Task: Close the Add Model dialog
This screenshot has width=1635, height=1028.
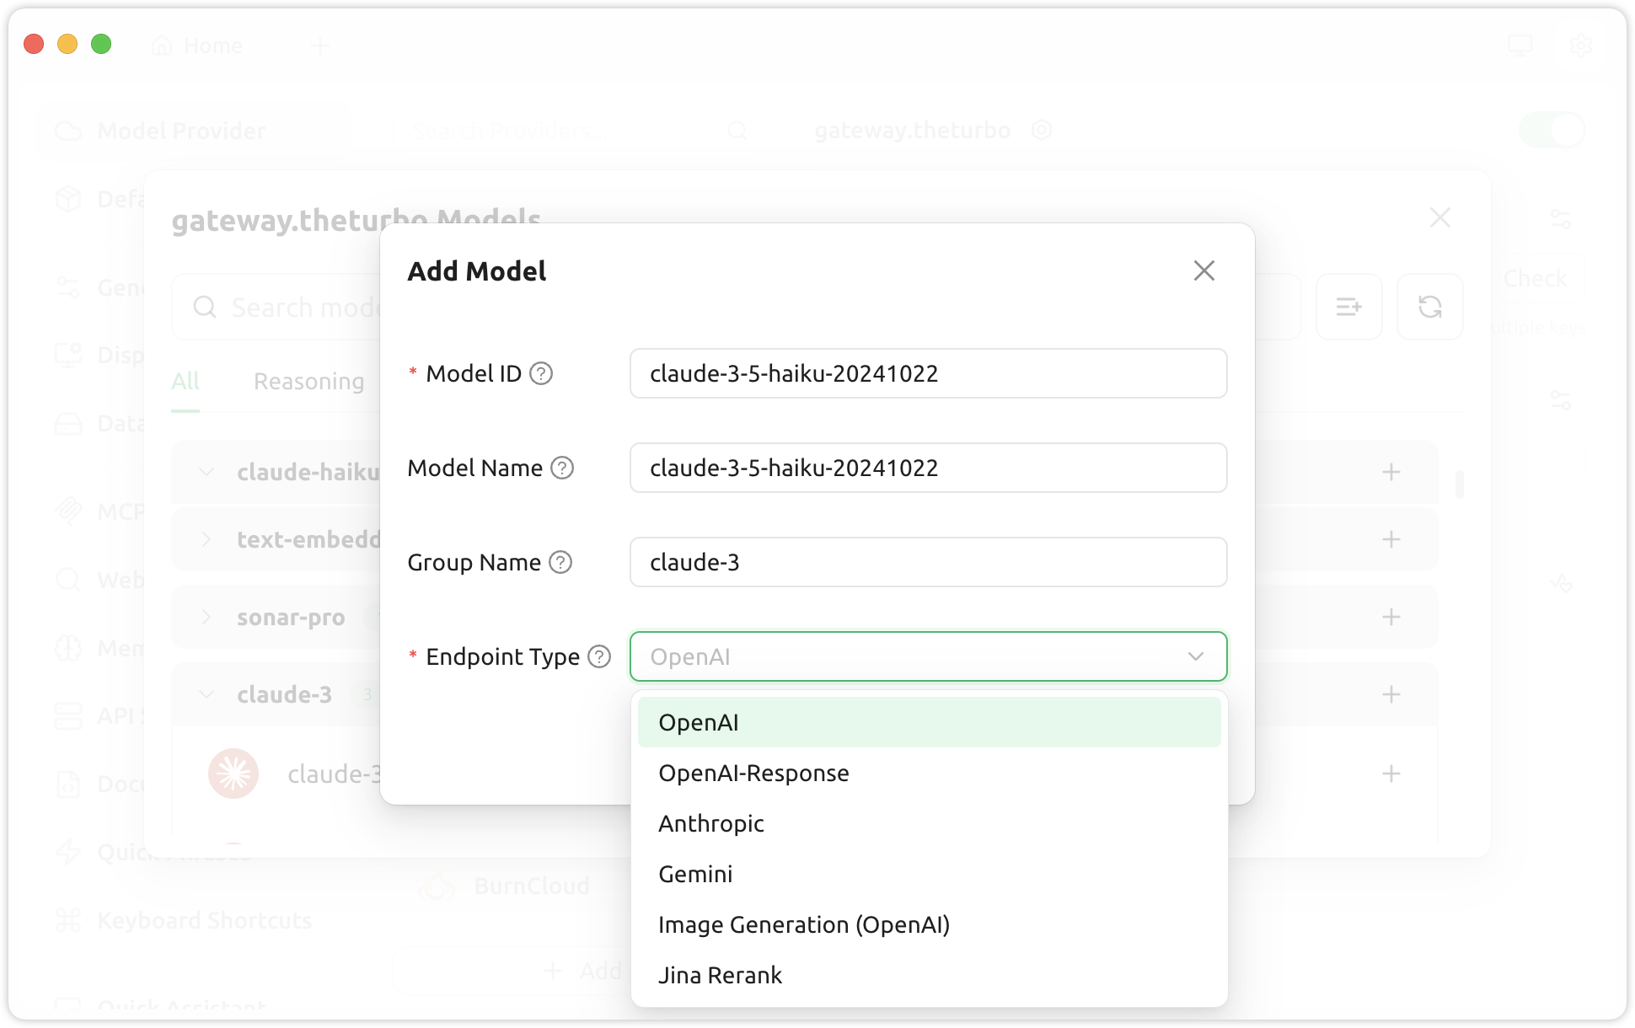Action: (x=1203, y=270)
